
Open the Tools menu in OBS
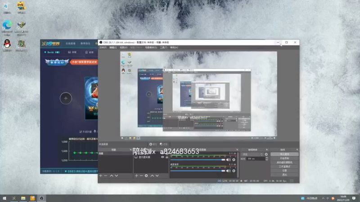(163, 48)
